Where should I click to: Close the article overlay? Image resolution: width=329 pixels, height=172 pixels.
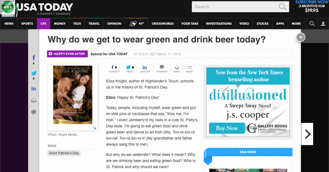coord(300,37)
